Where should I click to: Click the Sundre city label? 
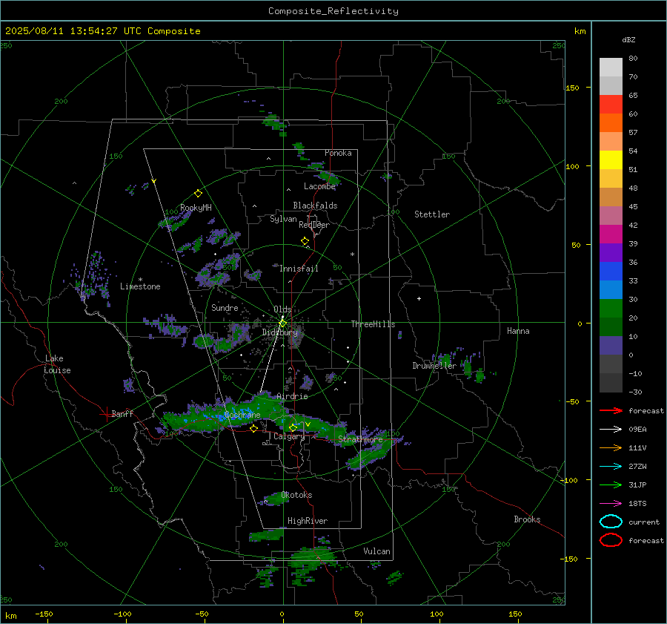[x=225, y=307]
